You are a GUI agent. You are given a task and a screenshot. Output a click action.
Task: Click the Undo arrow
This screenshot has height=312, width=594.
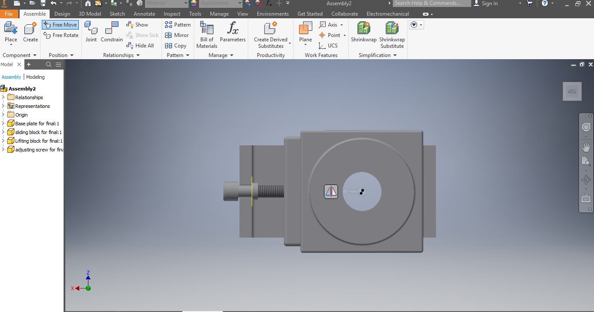pos(54,3)
